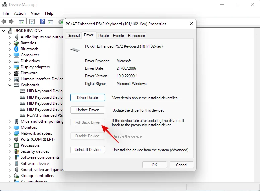
Task: Switch to the General tab
Action: [x=73, y=36]
